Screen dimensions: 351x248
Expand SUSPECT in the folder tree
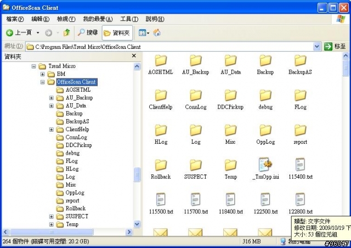coord(52,216)
